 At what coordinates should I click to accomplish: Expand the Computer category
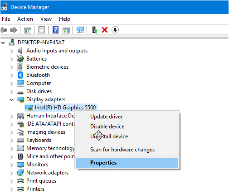coord(12,84)
